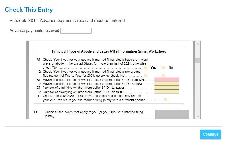The width and height of the screenshot is (234, 148).
Task: Check No for principal place of abode A1
Action: (x=164, y=67)
